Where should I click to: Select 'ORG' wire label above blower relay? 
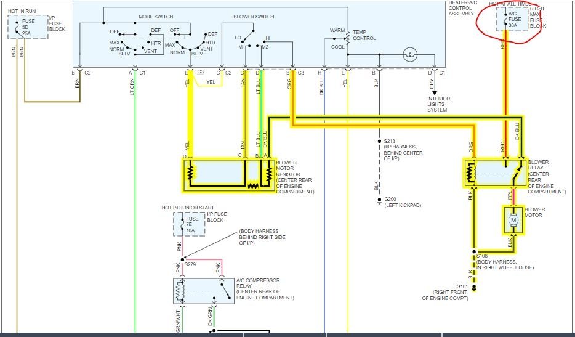click(x=471, y=147)
